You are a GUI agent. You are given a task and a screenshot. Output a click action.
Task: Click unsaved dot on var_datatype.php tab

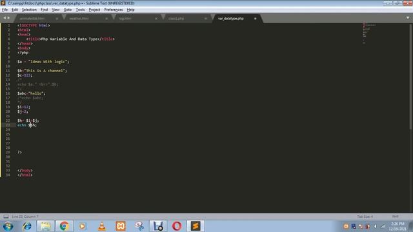point(255,19)
